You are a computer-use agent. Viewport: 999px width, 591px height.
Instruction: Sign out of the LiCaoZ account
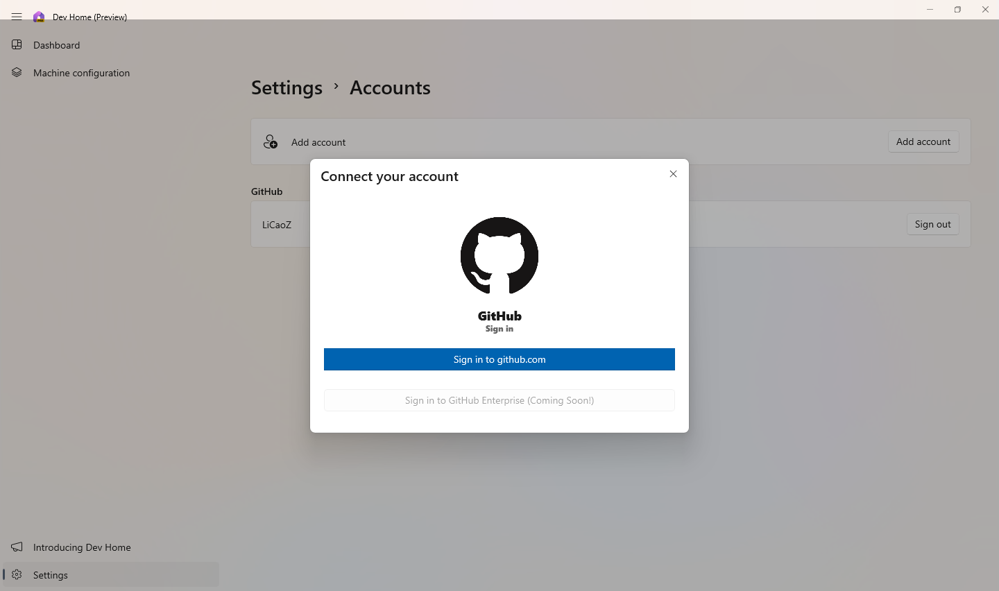pyautogui.click(x=932, y=224)
